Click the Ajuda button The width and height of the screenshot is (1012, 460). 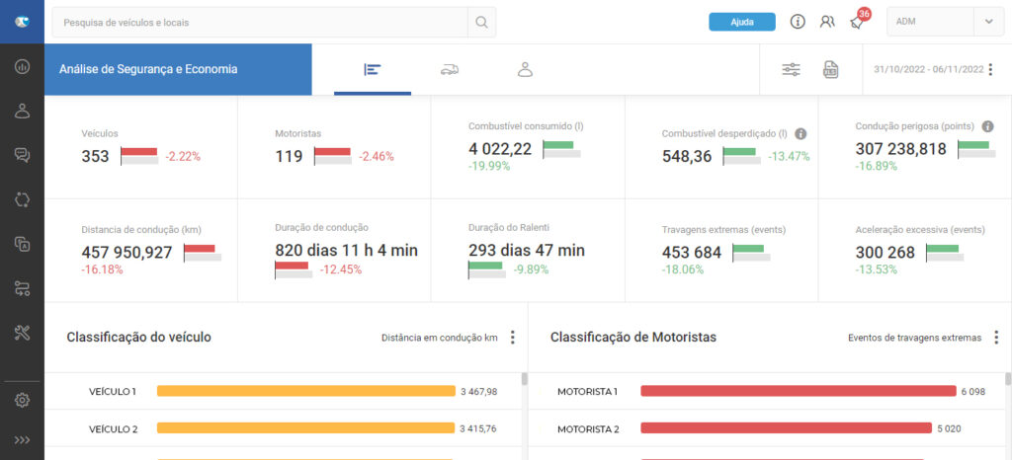tap(742, 22)
